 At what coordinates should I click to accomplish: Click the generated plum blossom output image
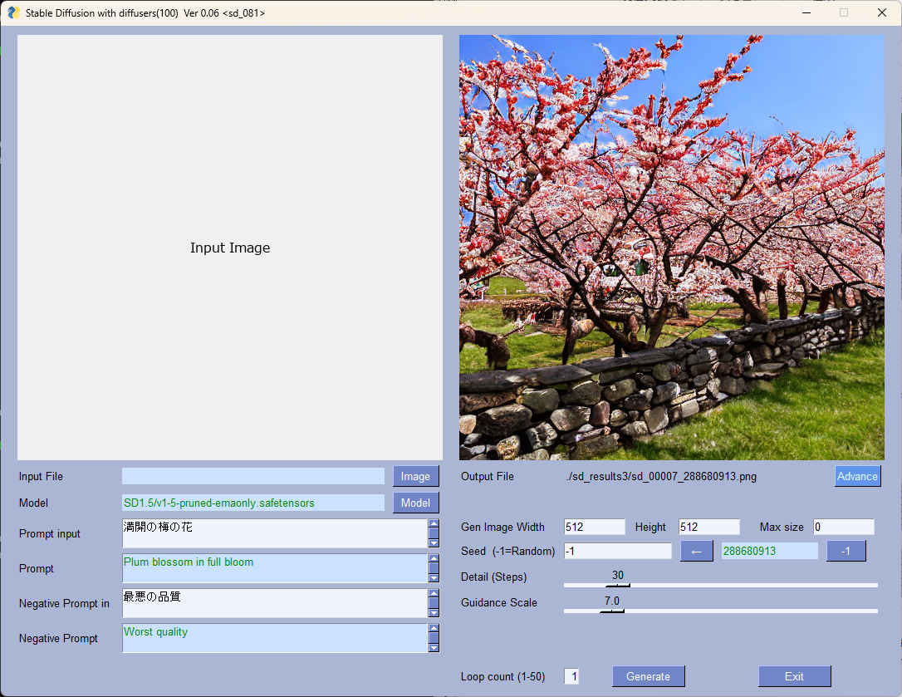671,248
